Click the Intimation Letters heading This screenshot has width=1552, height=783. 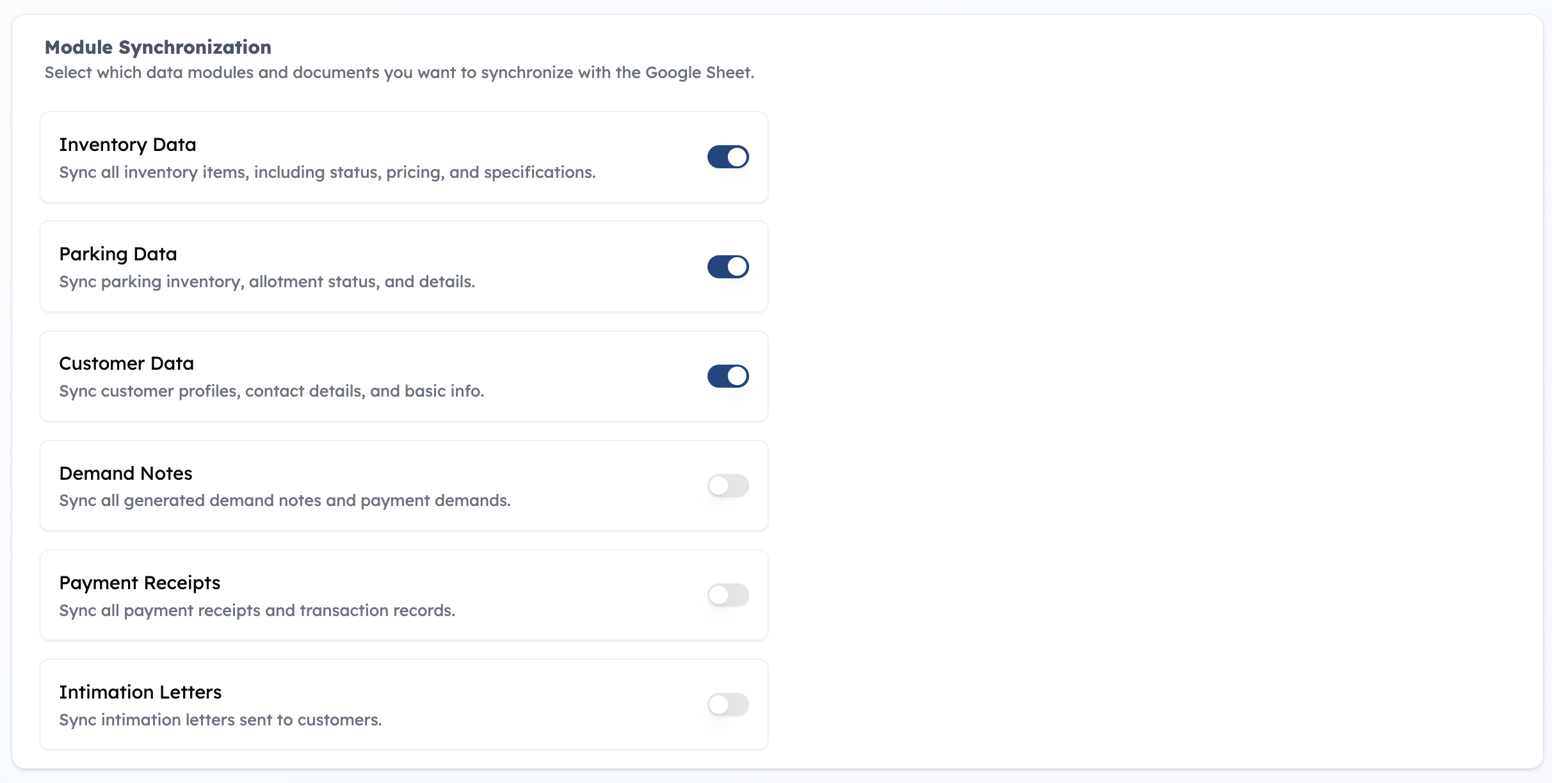[x=140, y=692]
